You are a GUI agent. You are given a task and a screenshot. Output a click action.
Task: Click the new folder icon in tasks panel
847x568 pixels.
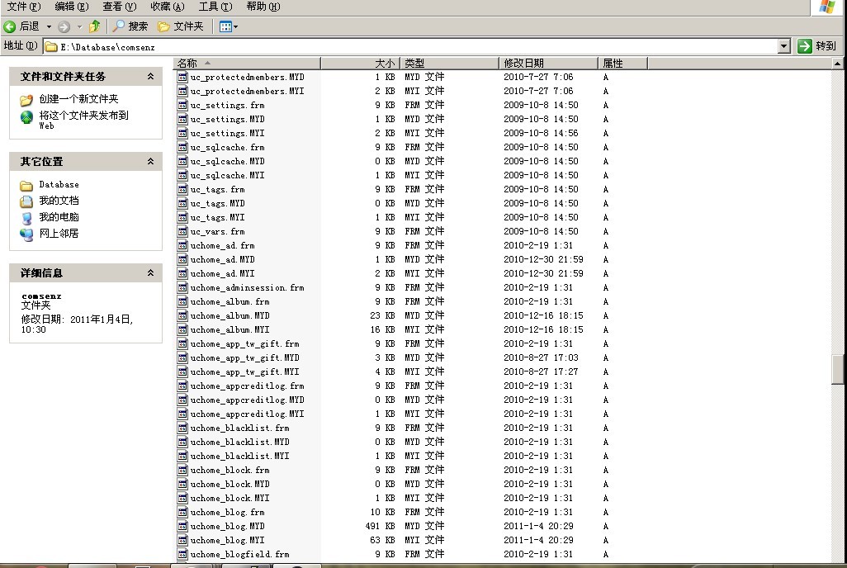pos(26,100)
